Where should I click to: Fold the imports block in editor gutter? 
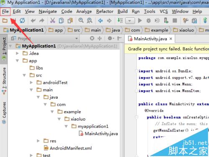point(137,71)
